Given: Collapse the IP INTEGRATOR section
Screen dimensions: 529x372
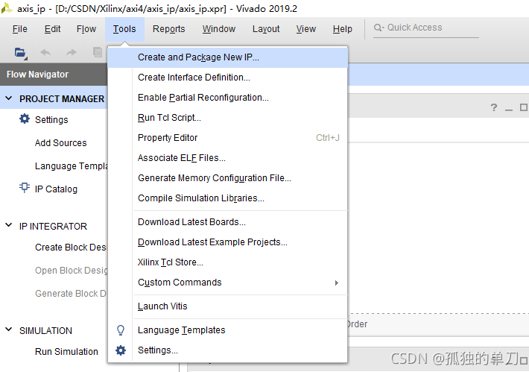Looking at the screenshot, I should 9,225.
